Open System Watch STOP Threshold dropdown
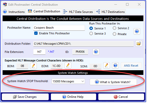 [68, 81]
